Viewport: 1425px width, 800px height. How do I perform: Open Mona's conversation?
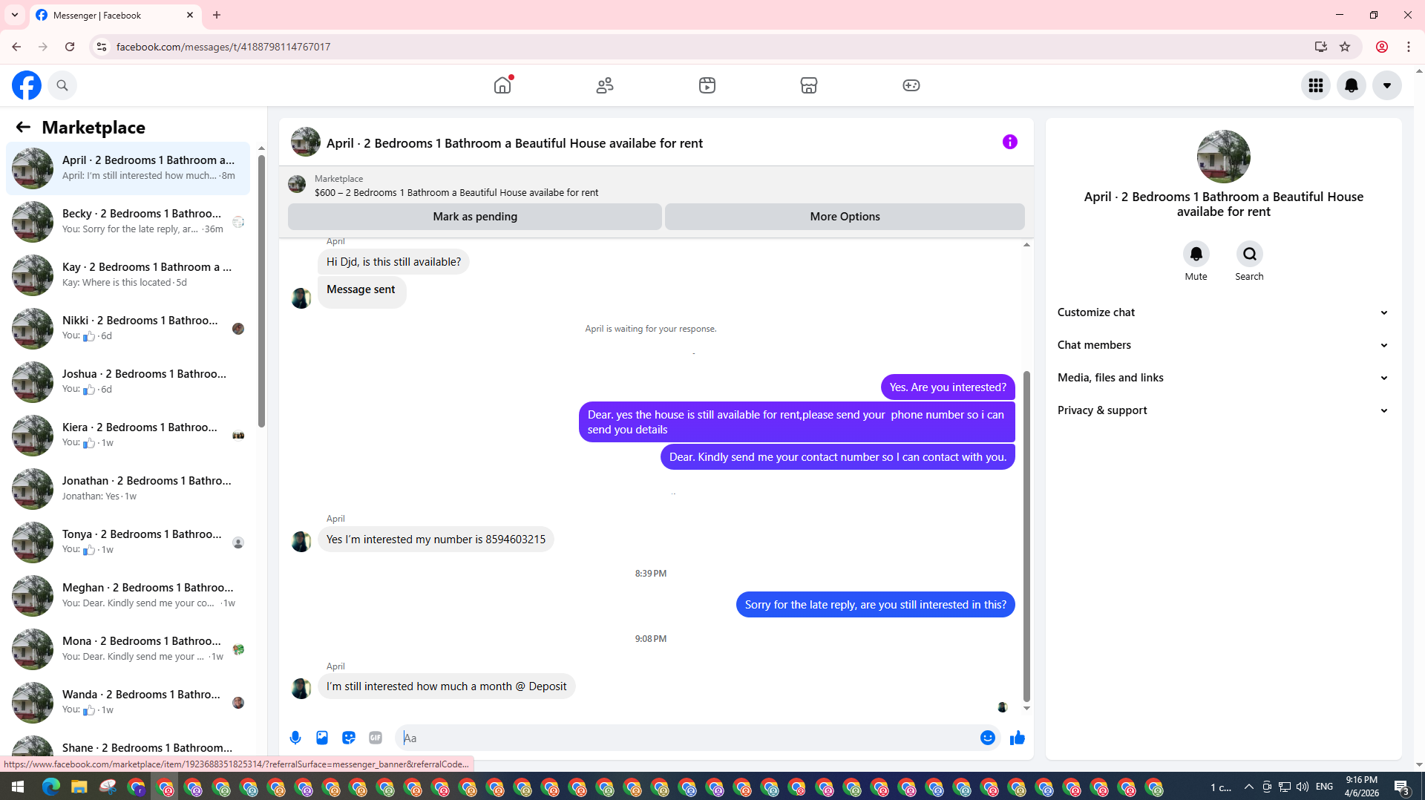(128, 649)
